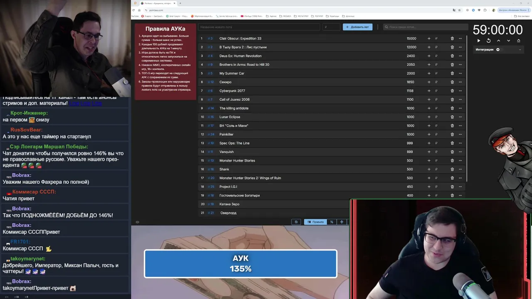The height and width of the screenshot is (299, 532).
Task: Open more options for Project I.G.I lot
Action: [x=460, y=187]
